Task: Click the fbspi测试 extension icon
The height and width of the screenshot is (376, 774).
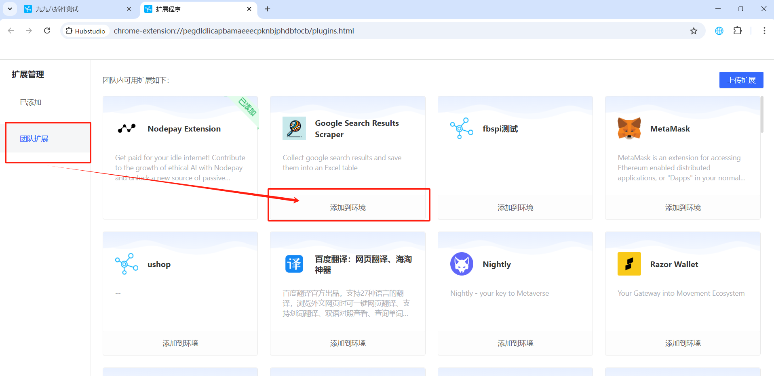Action: 462,128
